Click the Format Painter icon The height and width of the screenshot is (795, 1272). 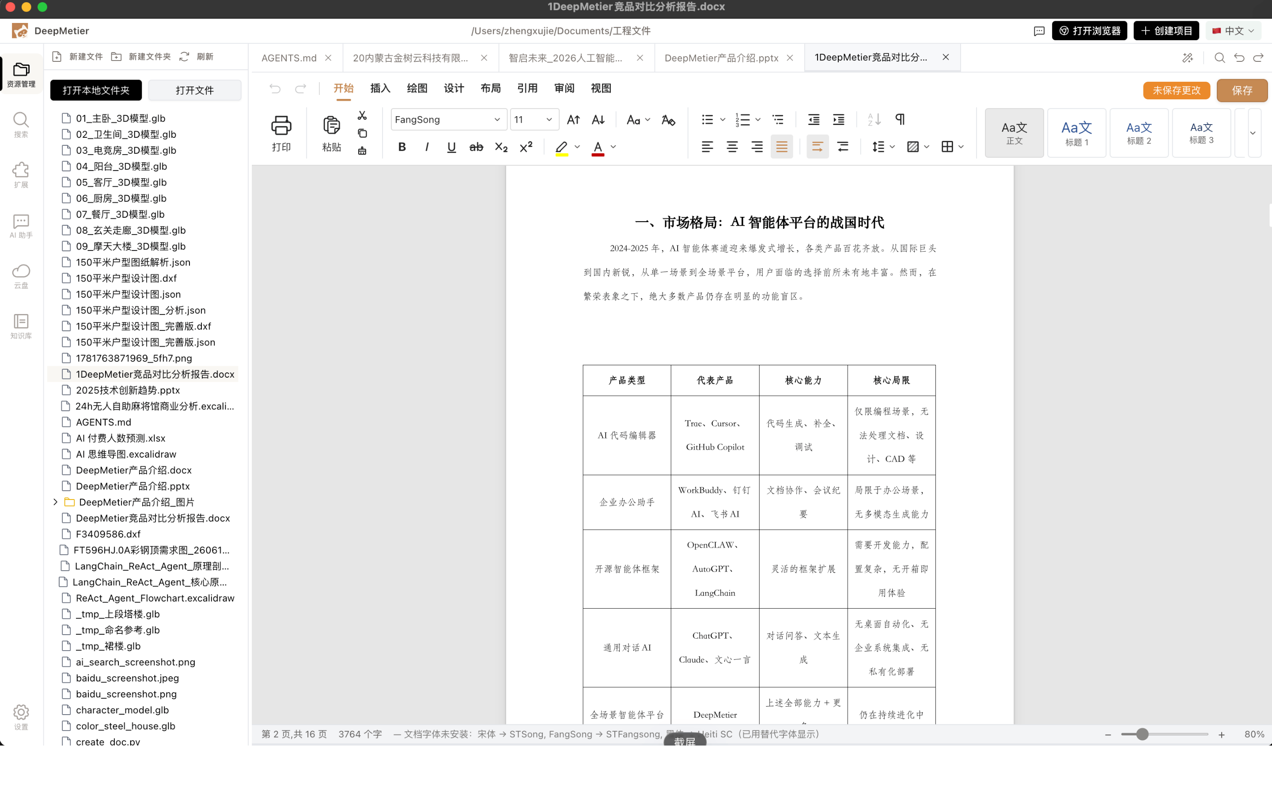[x=362, y=151]
